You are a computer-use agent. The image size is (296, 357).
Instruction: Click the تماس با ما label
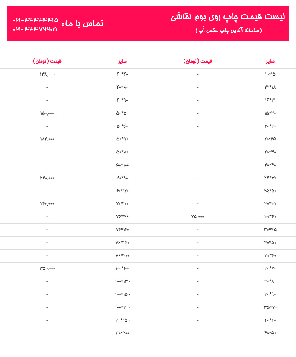(x=83, y=24)
